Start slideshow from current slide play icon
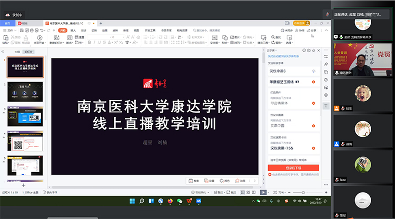Image resolution: width=395 pixels, height=219 pixels. pos(39,38)
